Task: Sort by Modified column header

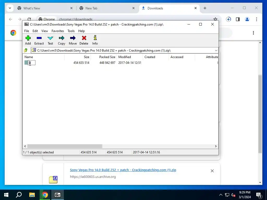Action: (130, 57)
